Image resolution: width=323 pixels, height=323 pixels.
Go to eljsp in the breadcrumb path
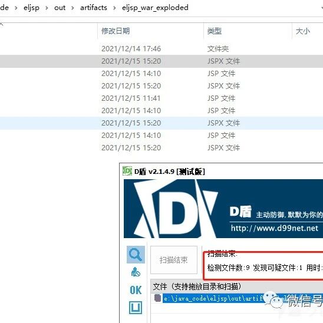pos(31,8)
